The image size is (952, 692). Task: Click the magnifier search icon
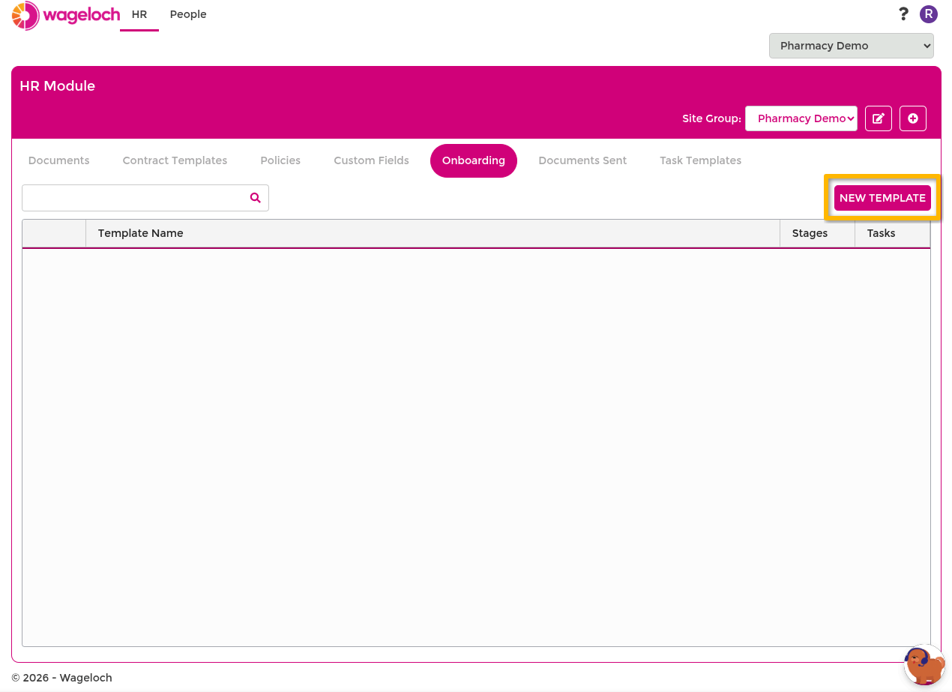pos(256,198)
